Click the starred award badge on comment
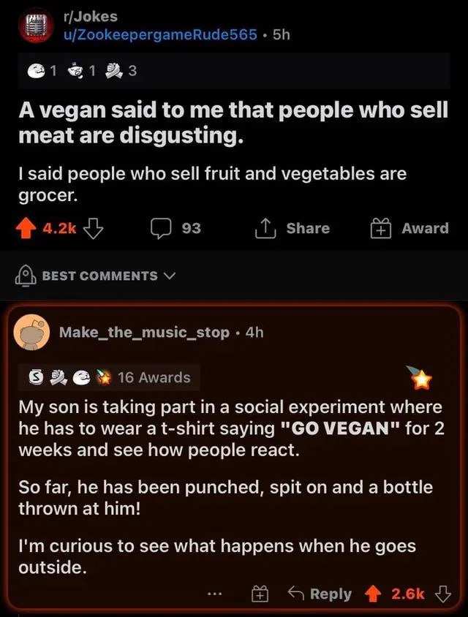This screenshot has width=468, height=617. click(423, 378)
